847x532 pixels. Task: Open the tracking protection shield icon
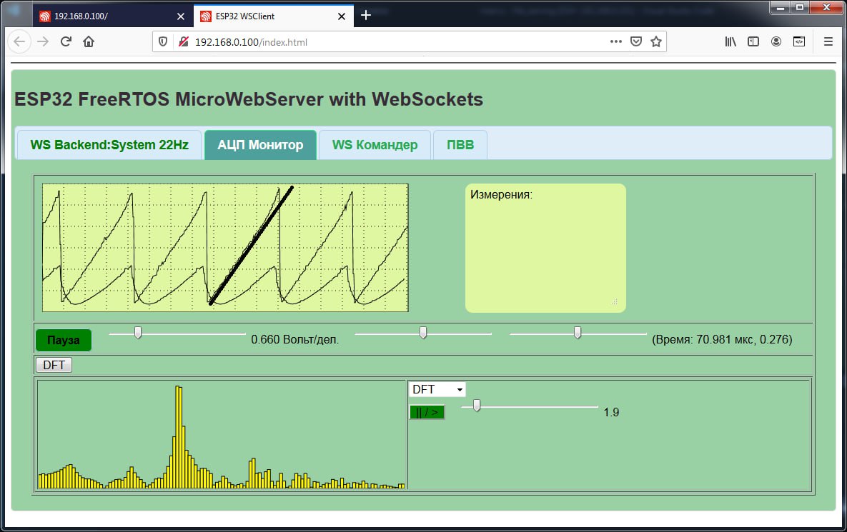pos(162,41)
